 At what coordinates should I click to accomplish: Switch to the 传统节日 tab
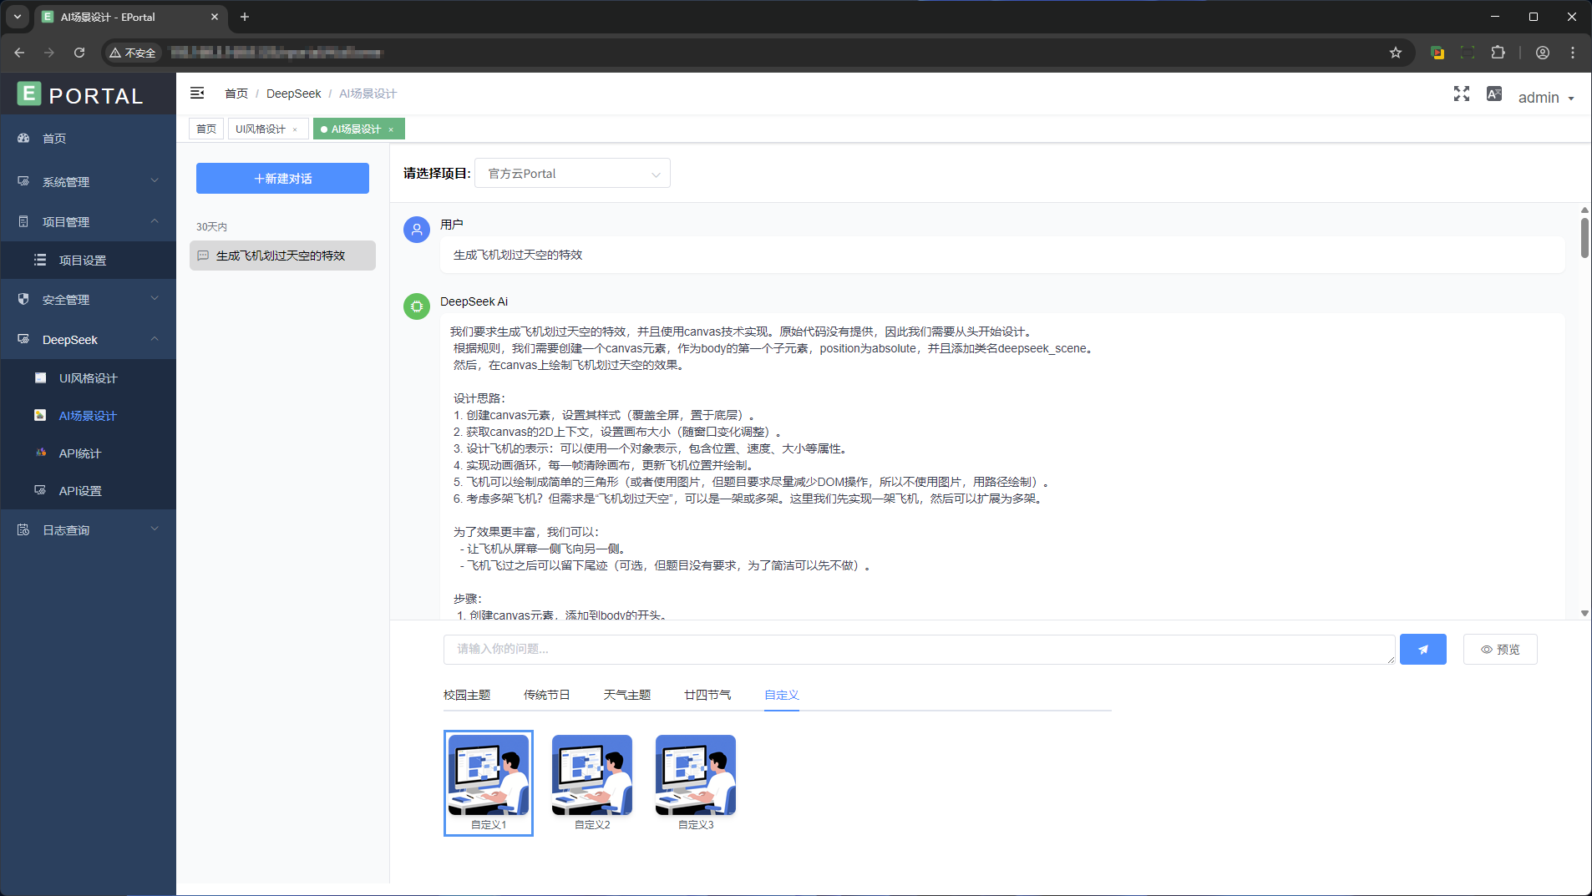(547, 695)
